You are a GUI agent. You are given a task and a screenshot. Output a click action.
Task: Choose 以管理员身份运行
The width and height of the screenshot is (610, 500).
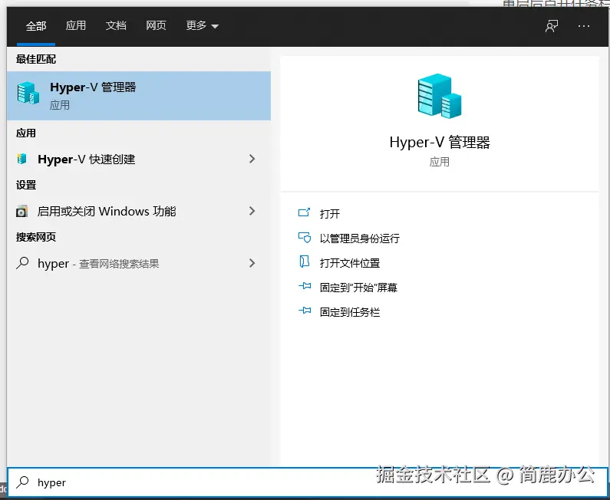pyautogui.click(x=359, y=238)
